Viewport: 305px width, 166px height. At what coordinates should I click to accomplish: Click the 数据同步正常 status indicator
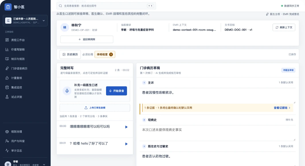(x=290, y=6)
